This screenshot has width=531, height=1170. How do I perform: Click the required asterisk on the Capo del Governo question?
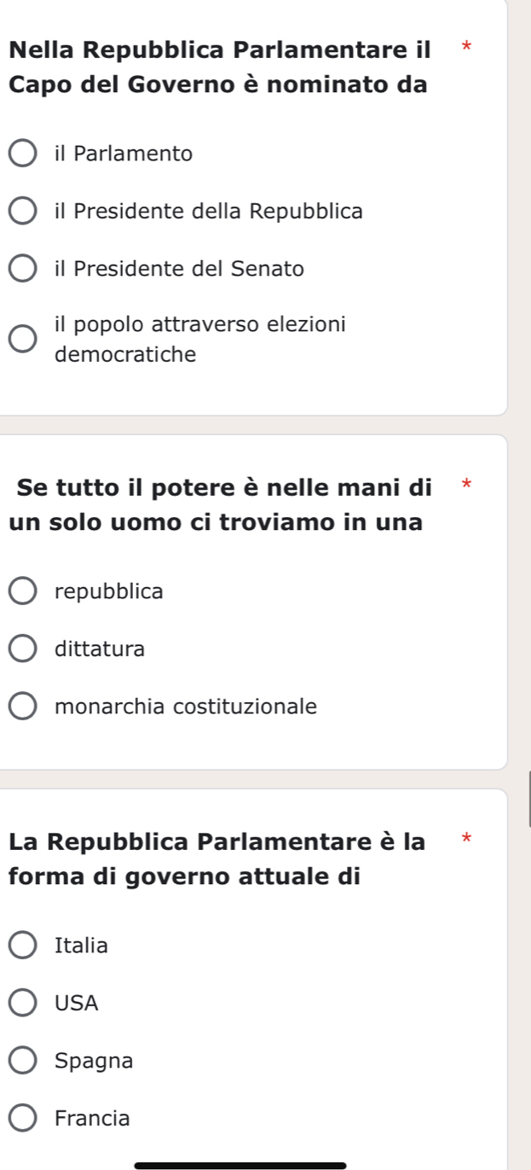(x=467, y=44)
